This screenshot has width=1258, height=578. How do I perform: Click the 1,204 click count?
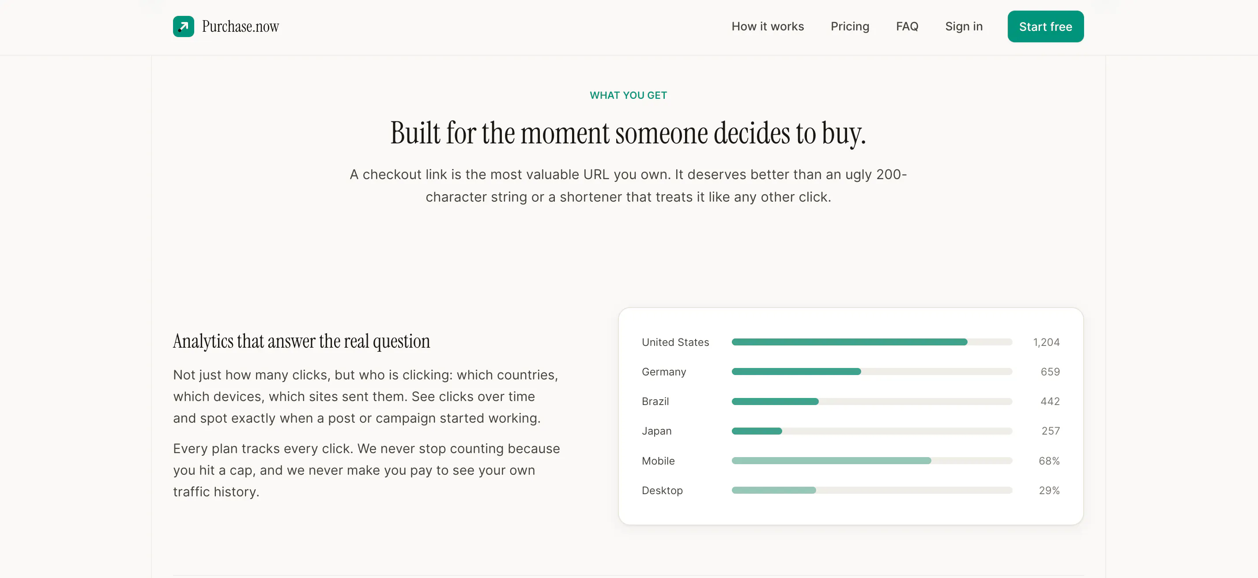click(x=1046, y=342)
